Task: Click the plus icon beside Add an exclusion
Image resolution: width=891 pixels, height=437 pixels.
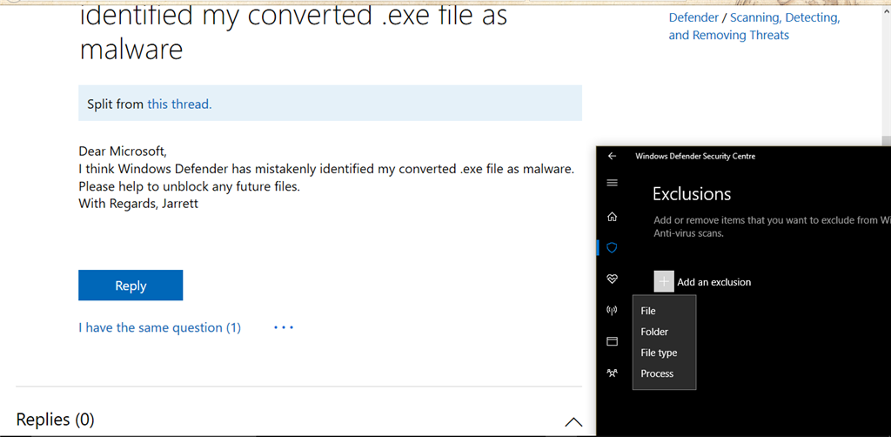Action: pyautogui.click(x=664, y=282)
